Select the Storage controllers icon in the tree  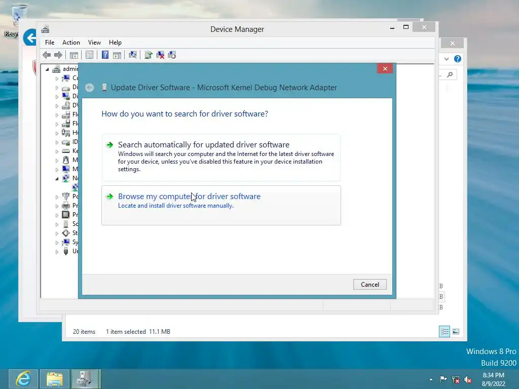coord(66,233)
